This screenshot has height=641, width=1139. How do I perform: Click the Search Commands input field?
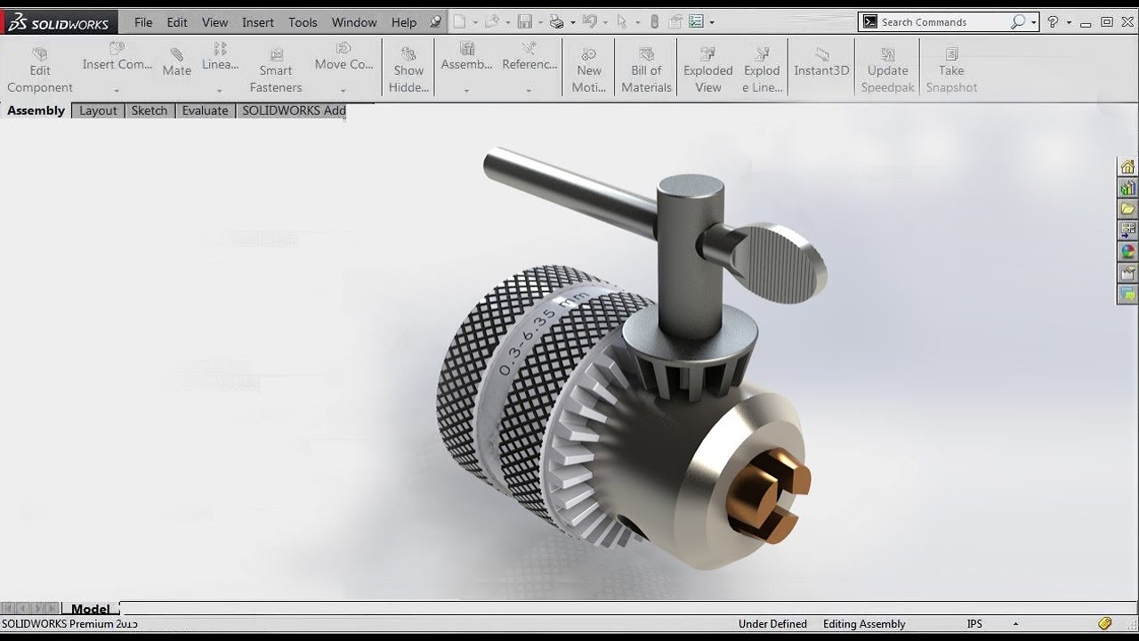coord(944,22)
